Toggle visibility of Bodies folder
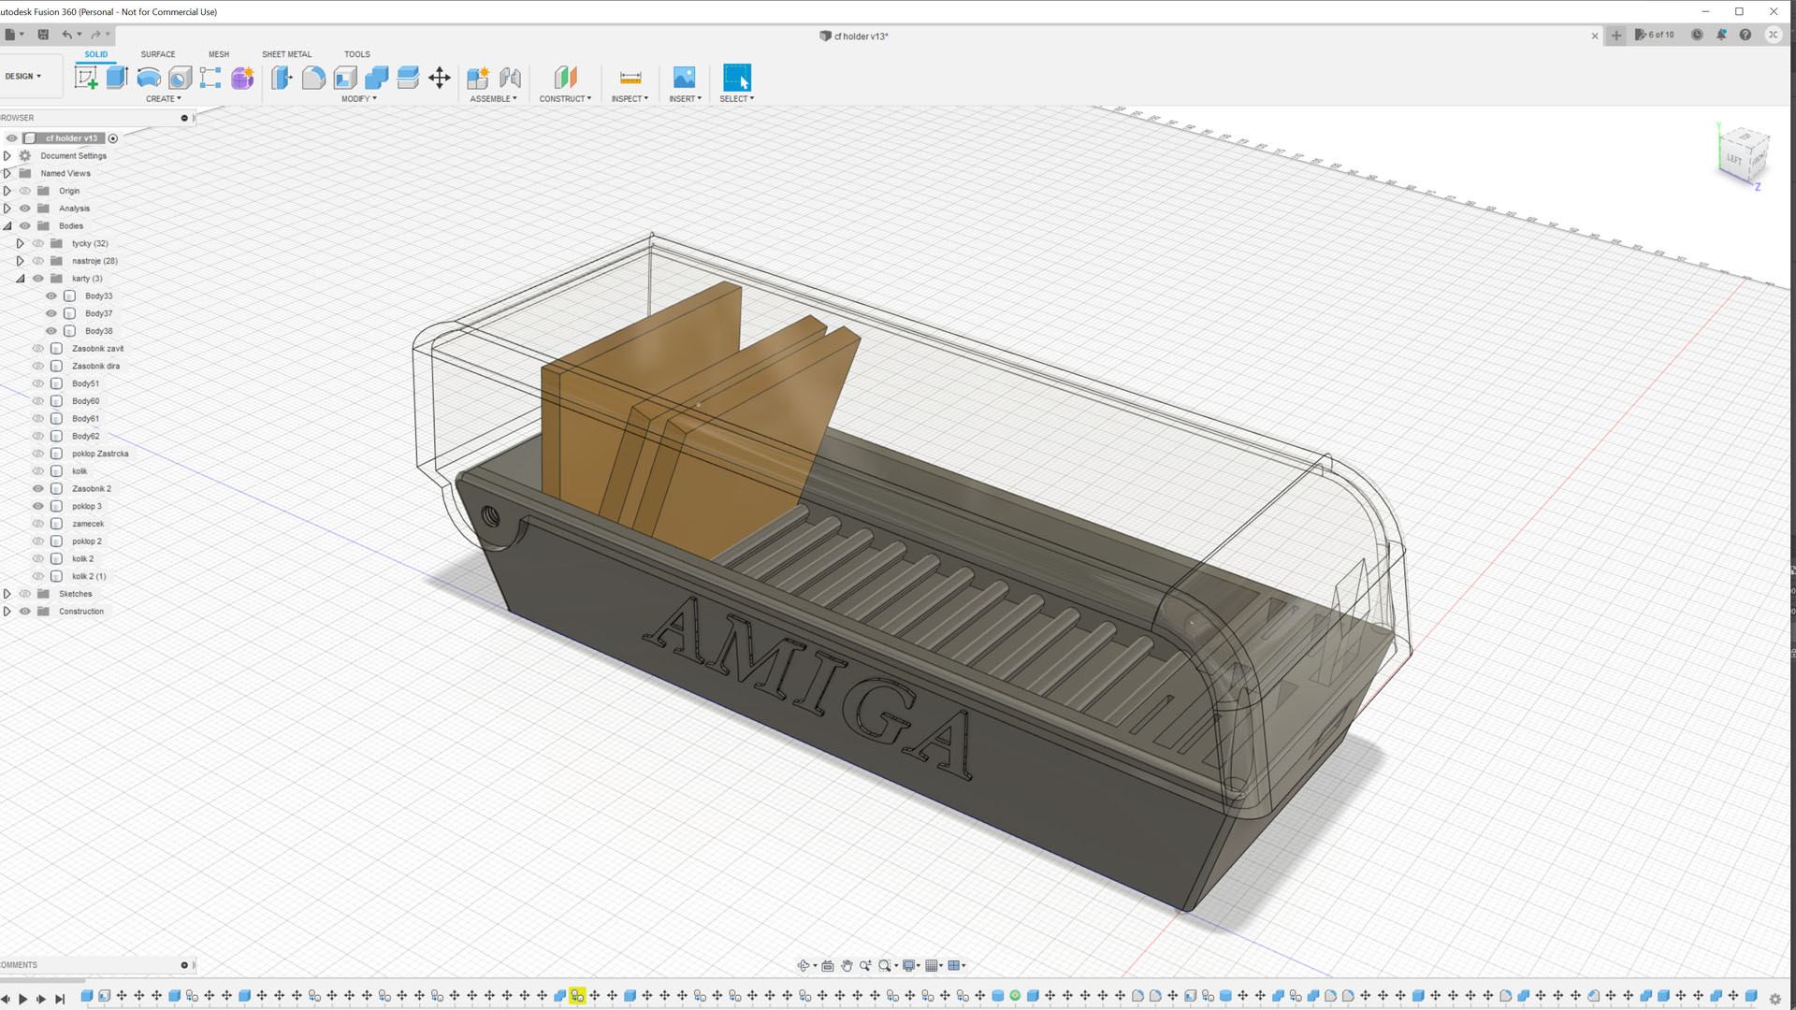 point(25,225)
